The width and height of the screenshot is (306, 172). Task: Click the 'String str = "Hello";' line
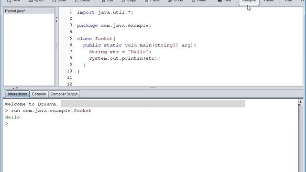[x=120, y=52]
